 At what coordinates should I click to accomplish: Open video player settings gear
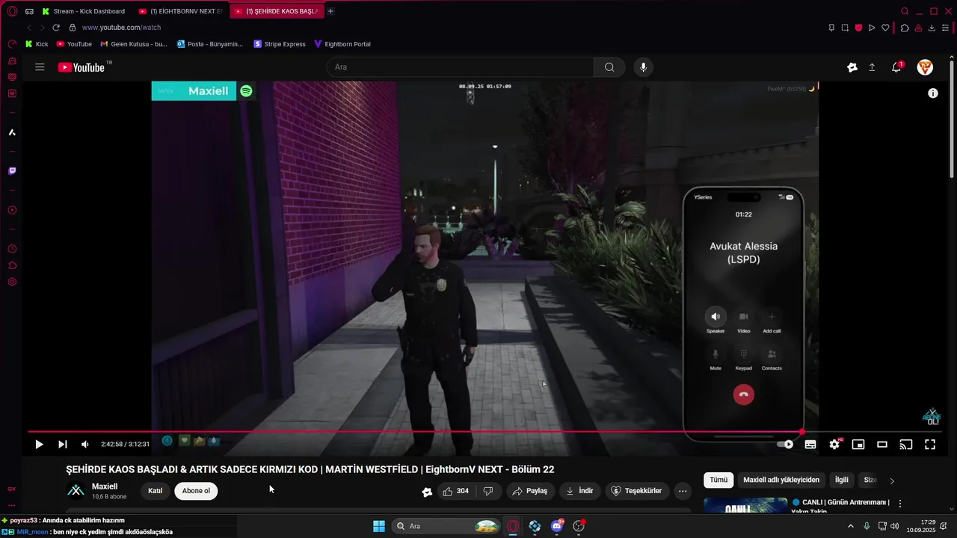tap(834, 444)
